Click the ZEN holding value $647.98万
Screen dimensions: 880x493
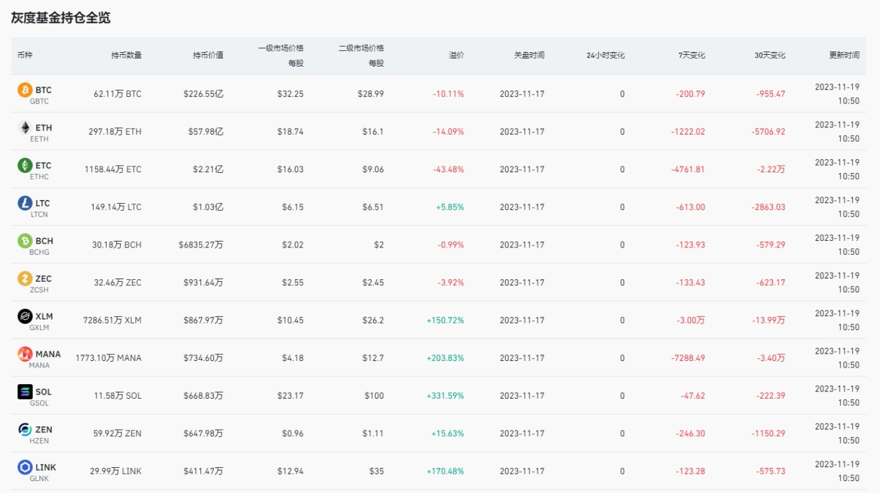[x=203, y=434]
